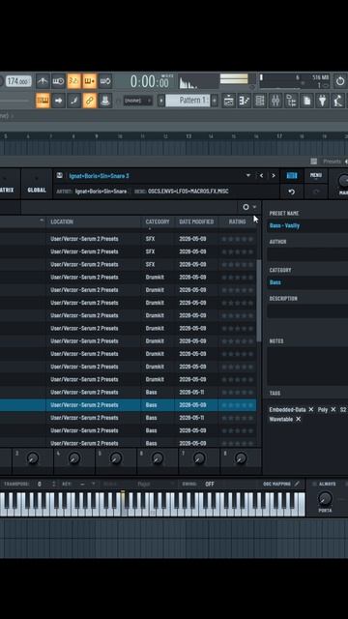Go to the previous preset arrow
This screenshot has width=348, height=619.
tap(261, 176)
